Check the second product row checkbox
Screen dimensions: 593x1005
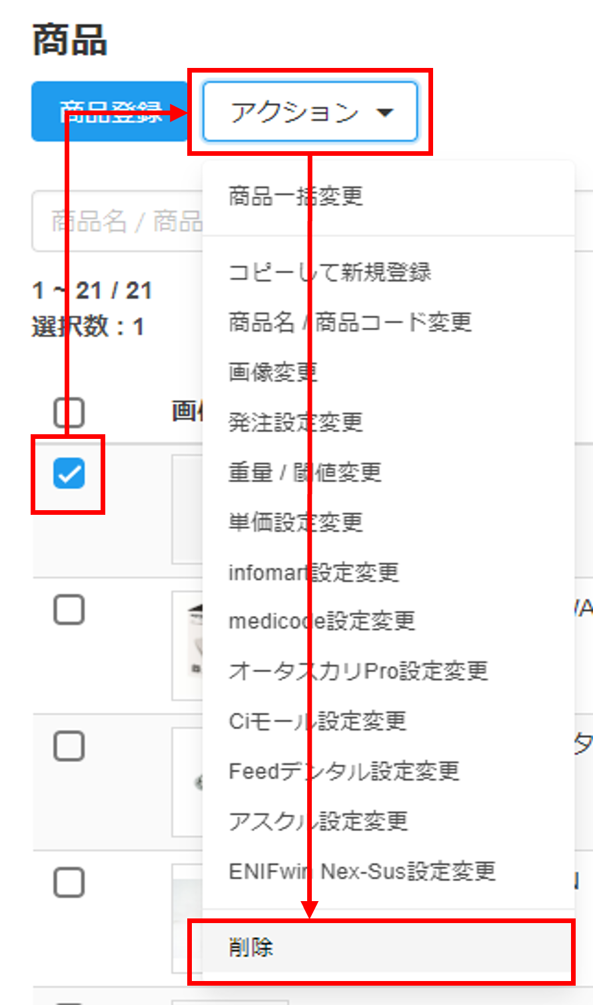pos(69,609)
